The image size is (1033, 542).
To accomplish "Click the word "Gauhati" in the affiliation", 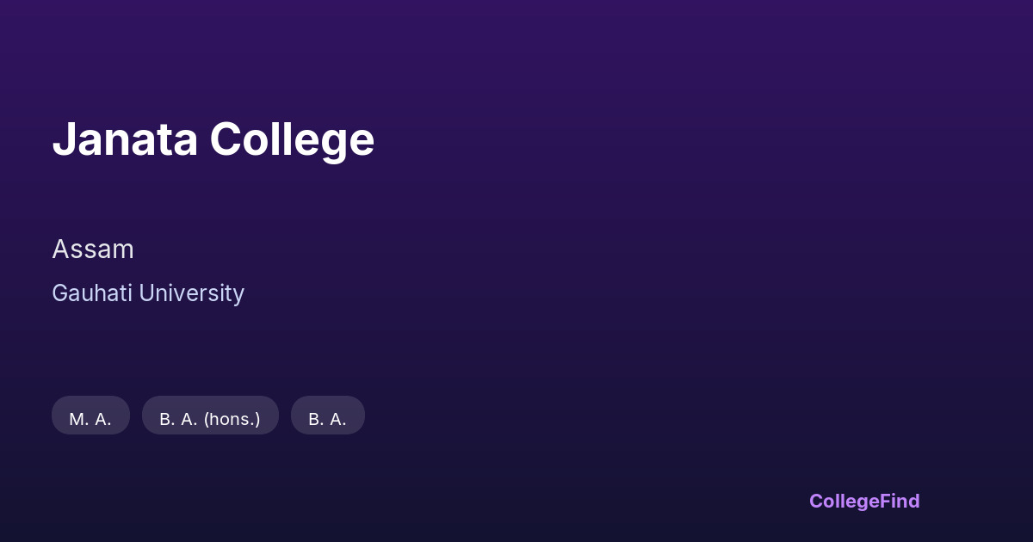I will coord(91,293).
